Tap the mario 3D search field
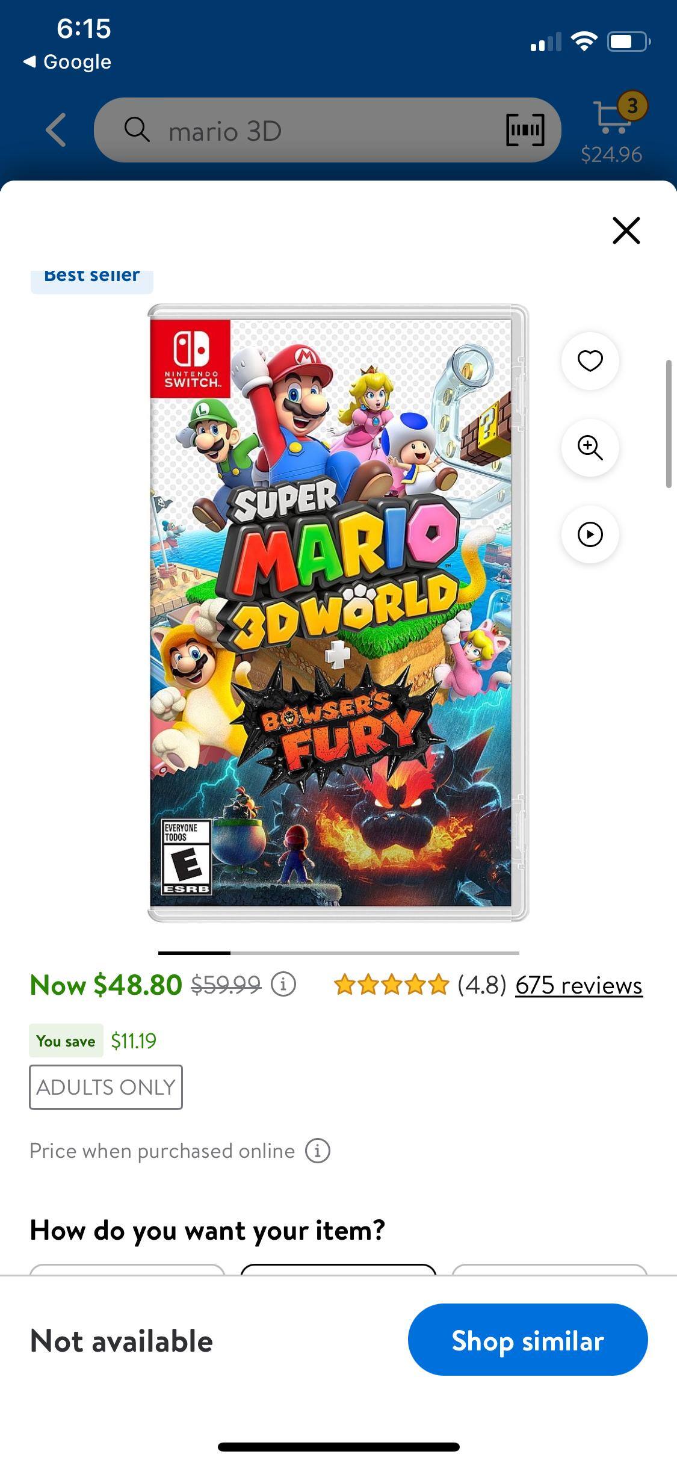Viewport: 677px width, 1466px height. pyautogui.click(x=325, y=131)
